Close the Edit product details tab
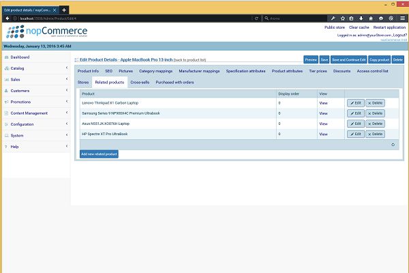 point(55,10)
